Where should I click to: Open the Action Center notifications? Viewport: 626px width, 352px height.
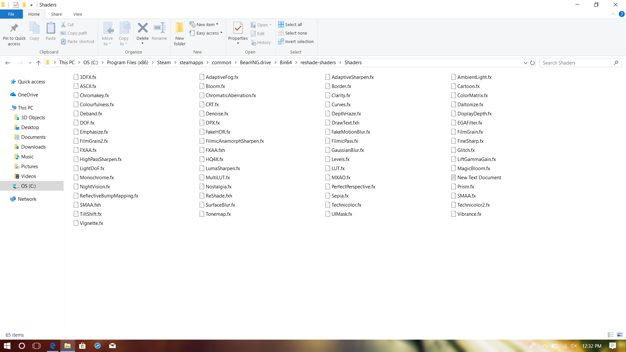tap(613, 346)
